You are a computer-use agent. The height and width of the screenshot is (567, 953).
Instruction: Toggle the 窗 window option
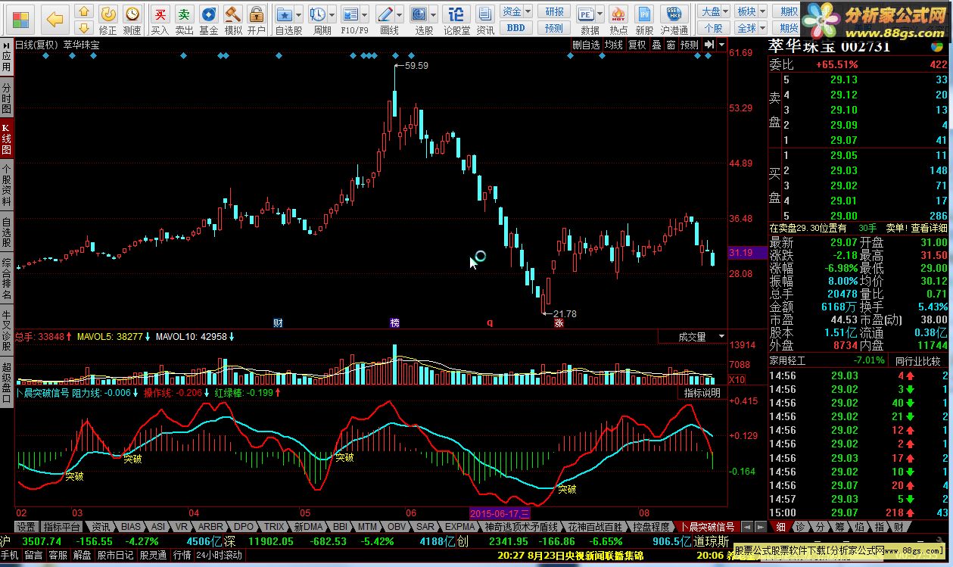click(x=671, y=45)
